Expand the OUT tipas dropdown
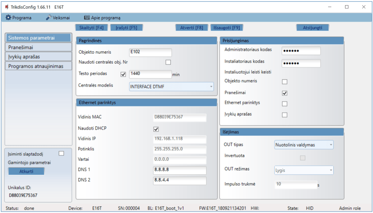Screen dimensions: 373x213 [304, 145]
